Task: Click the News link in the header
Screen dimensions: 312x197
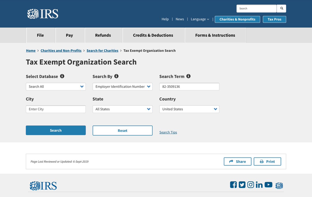Action: (x=180, y=19)
